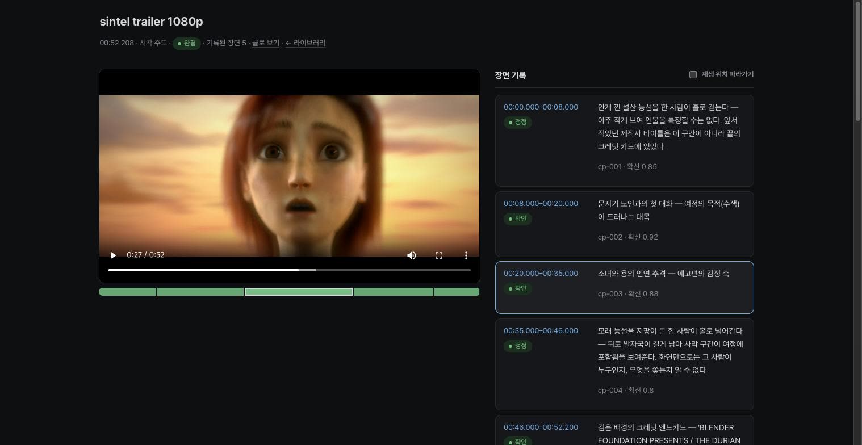
Task: Click 정정 badge on cp-001 card
Action: (x=517, y=122)
